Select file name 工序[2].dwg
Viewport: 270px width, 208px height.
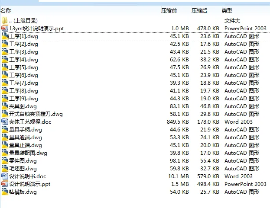[x=23, y=44]
